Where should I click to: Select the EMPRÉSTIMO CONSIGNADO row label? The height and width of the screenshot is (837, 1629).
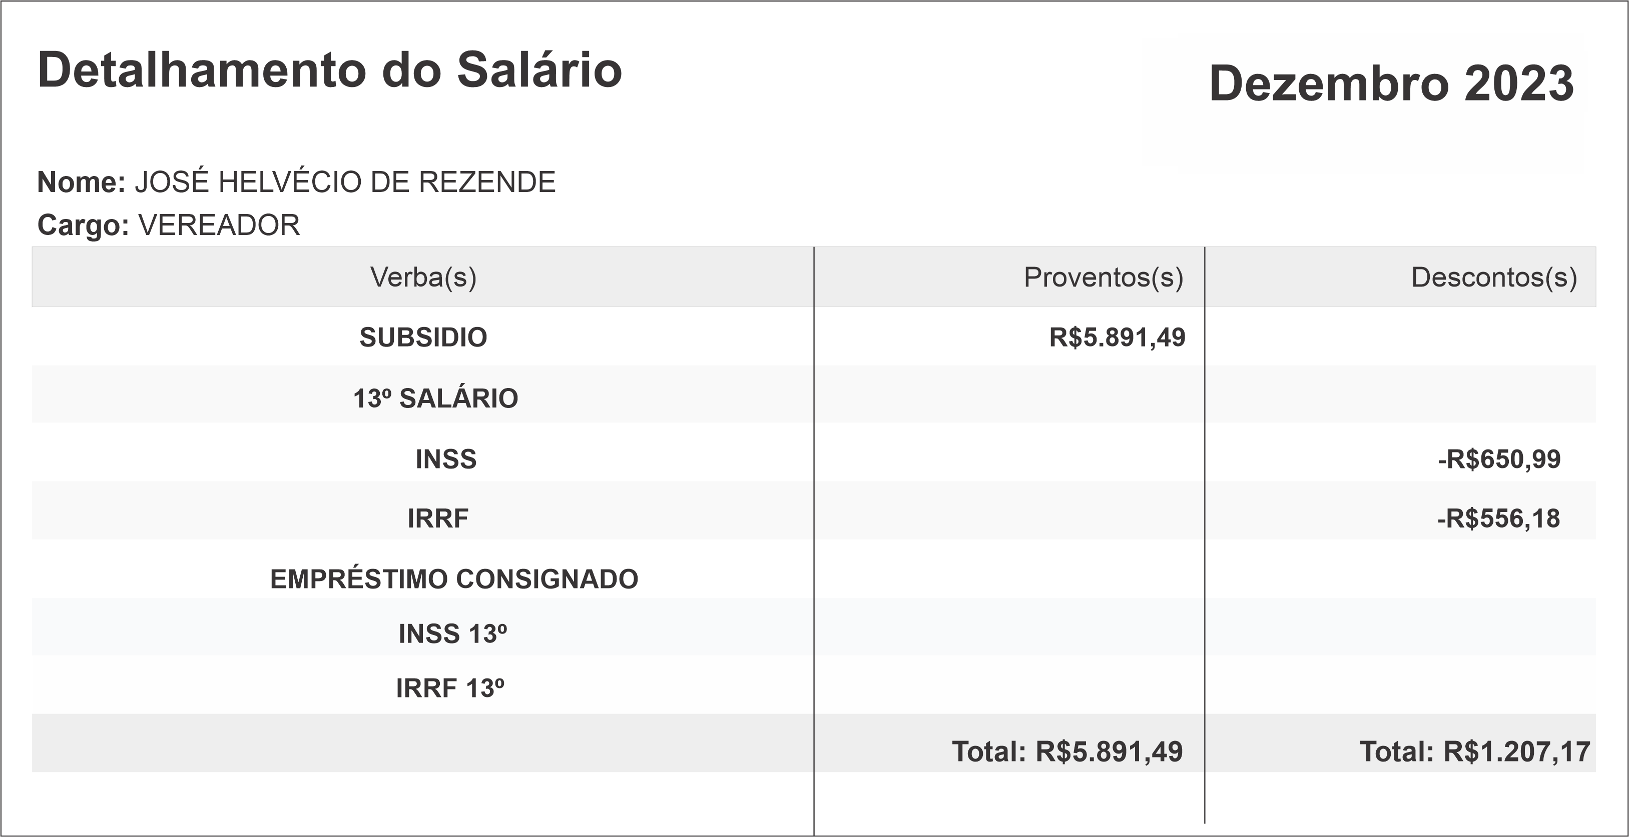pos(454,579)
